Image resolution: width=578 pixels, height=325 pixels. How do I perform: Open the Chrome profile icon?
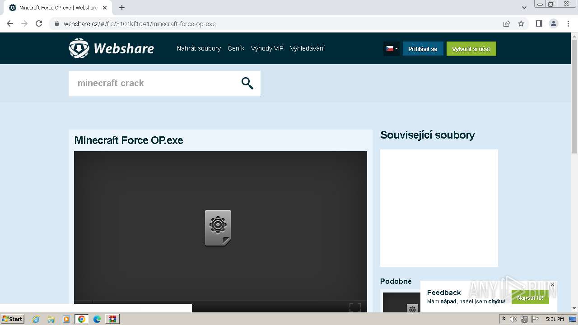click(554, 23)
